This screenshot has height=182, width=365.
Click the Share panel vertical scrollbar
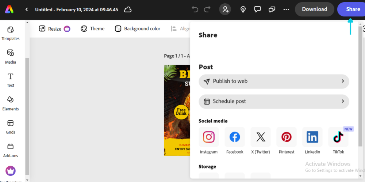tap(360, 86)
